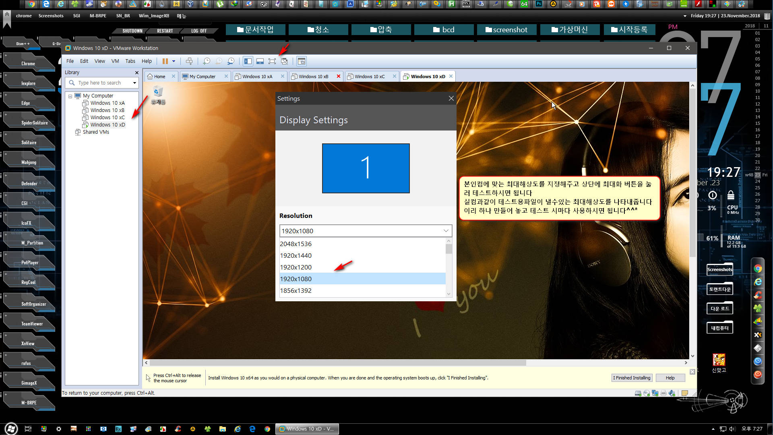Open File Explorer from the taskbar
The height and width of the screenshot is (435, 773).
pyautogui.click(x=222, y=429)
